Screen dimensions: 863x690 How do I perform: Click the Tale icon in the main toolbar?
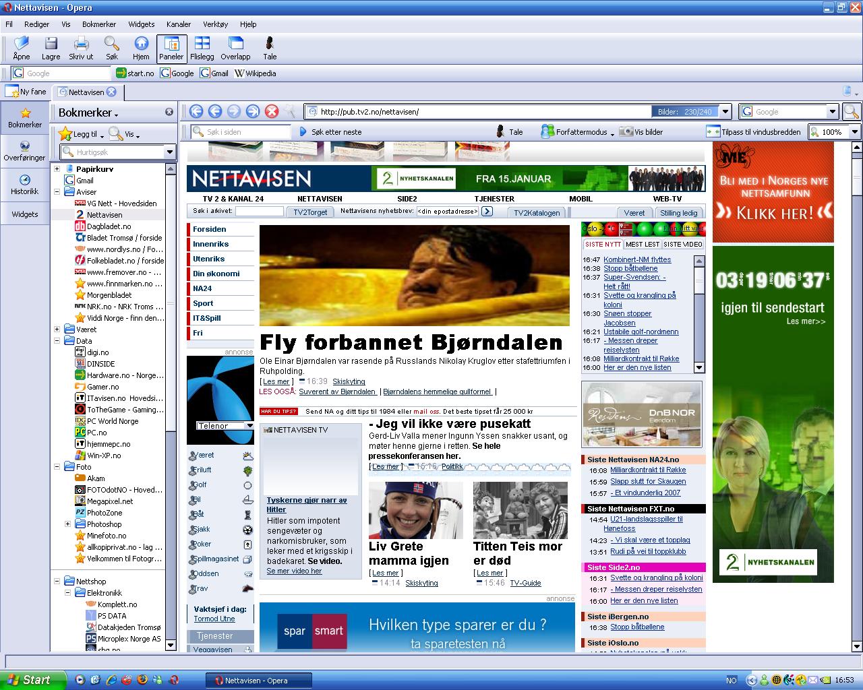point(270,49)
